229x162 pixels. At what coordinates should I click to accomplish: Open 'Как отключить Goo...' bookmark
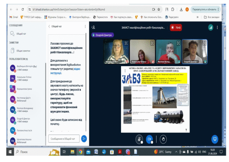point(151,17)
